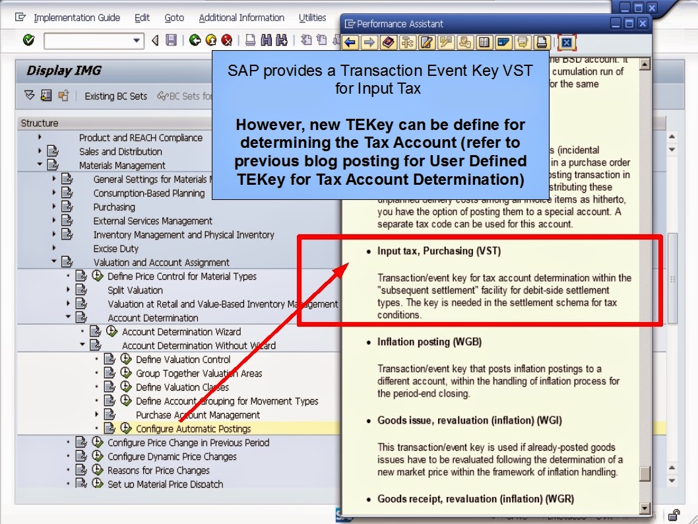Collapse Materials Management node
Image resolution: width=698 pixels, height=524 pixels.
point(40,165)
